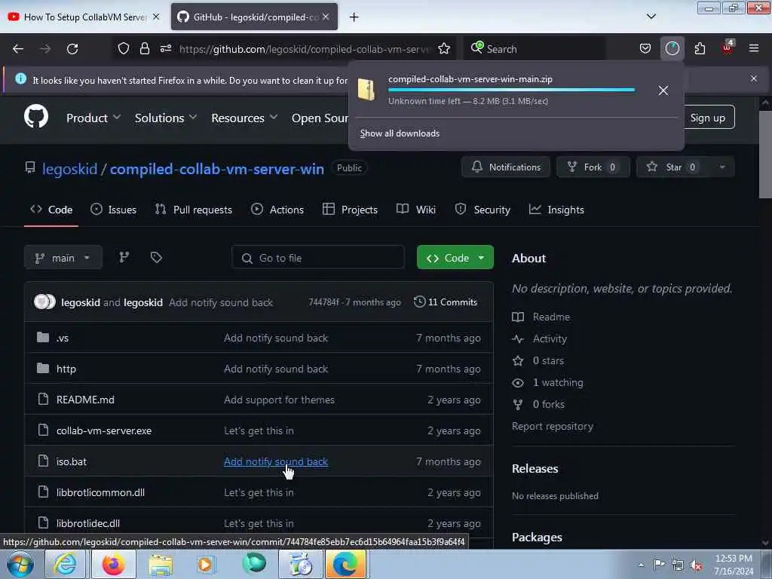Go back using the browser back arrow

(x=18, y=49)
